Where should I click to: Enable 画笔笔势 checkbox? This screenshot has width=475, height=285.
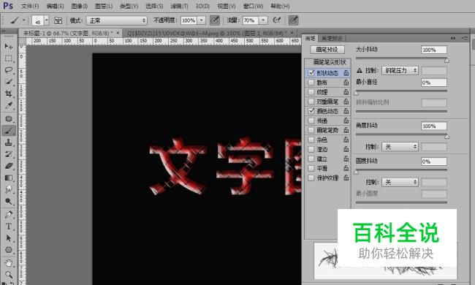(x=311, y=130)
